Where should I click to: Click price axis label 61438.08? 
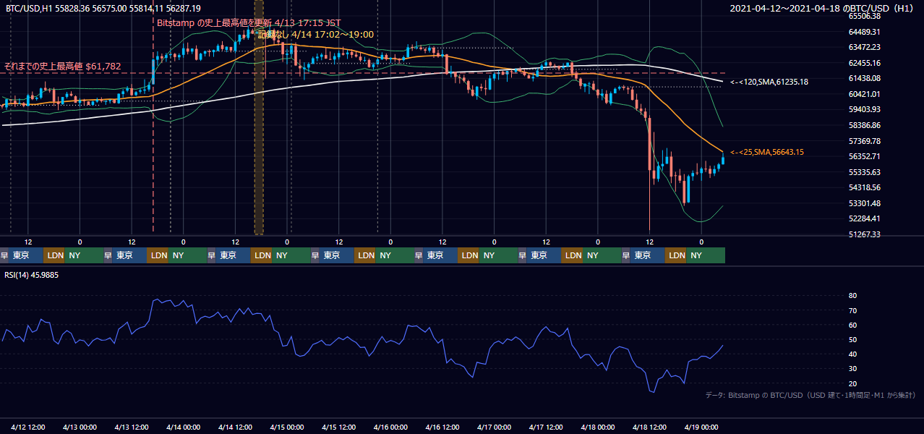pos(864,78)
